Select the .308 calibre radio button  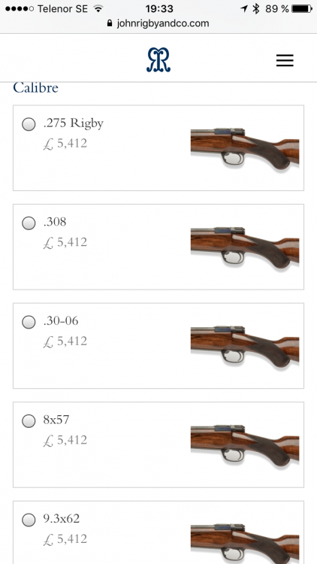[x=29, y=223]
